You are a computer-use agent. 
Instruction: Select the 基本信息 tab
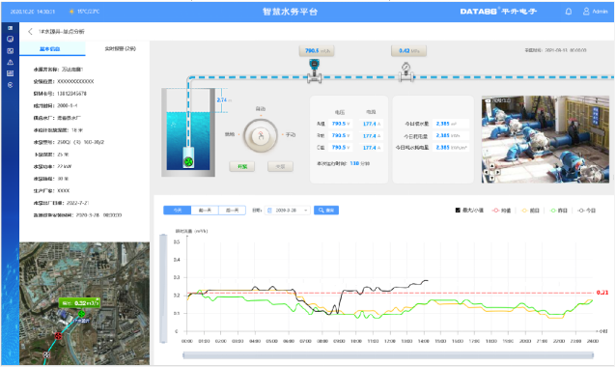(x=52, y=48)
